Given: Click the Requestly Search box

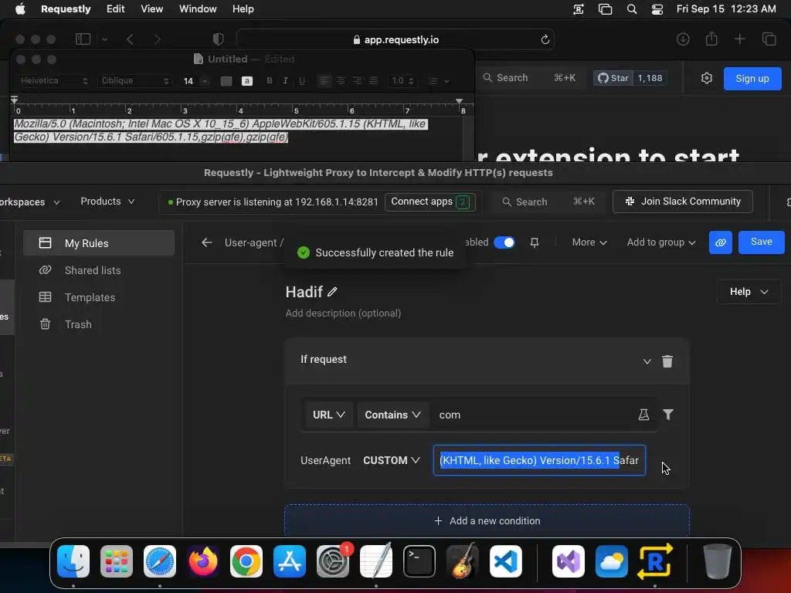Looking at the screenshot, I should click(548, 202).
